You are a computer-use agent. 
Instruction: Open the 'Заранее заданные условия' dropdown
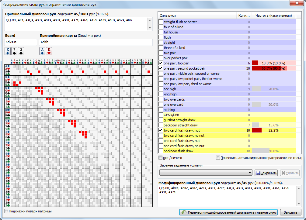[206, 173]
